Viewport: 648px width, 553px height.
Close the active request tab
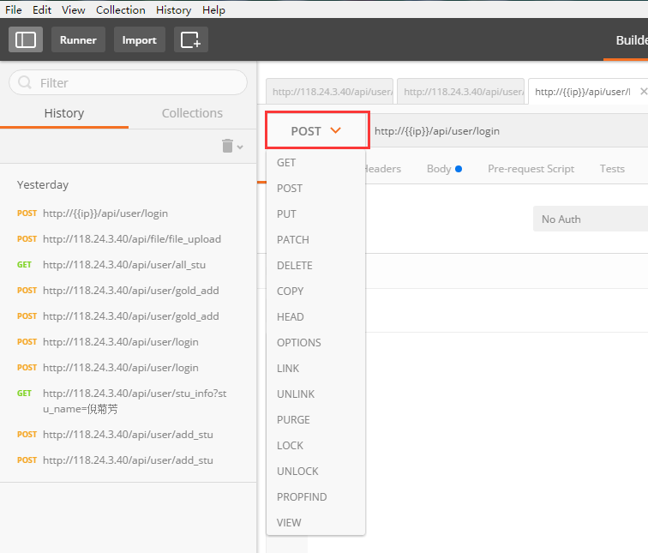pos(644,91)
